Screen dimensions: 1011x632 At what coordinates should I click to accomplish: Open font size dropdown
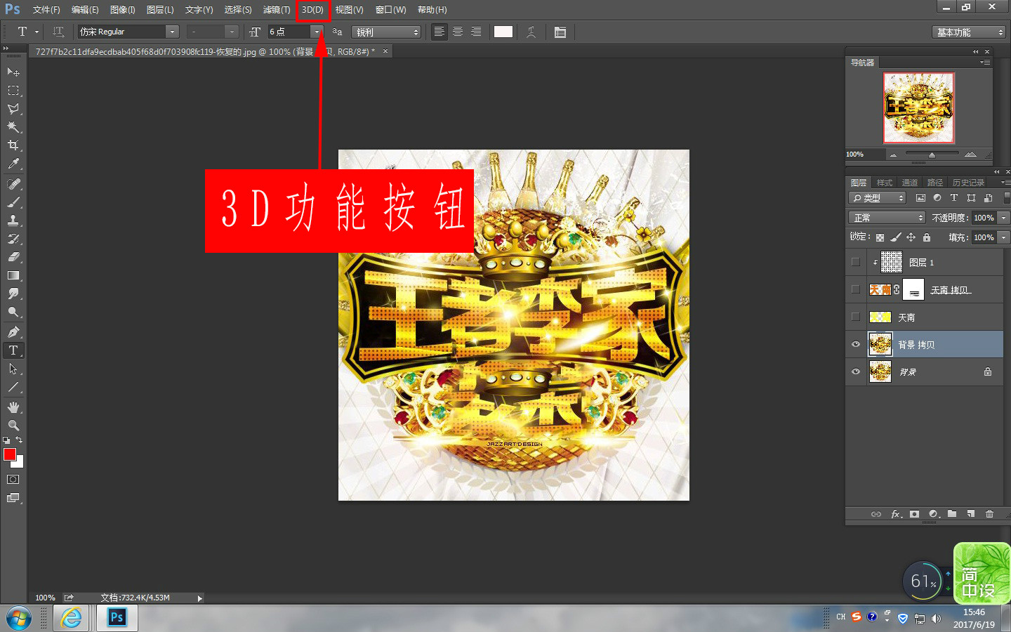pyautogui.click(x=317, y=32)
